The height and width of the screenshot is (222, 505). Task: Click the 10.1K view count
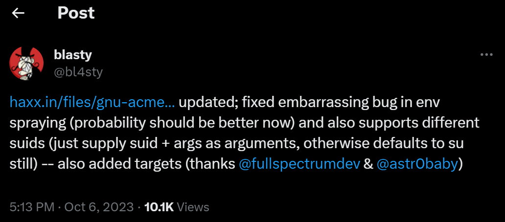159,207
